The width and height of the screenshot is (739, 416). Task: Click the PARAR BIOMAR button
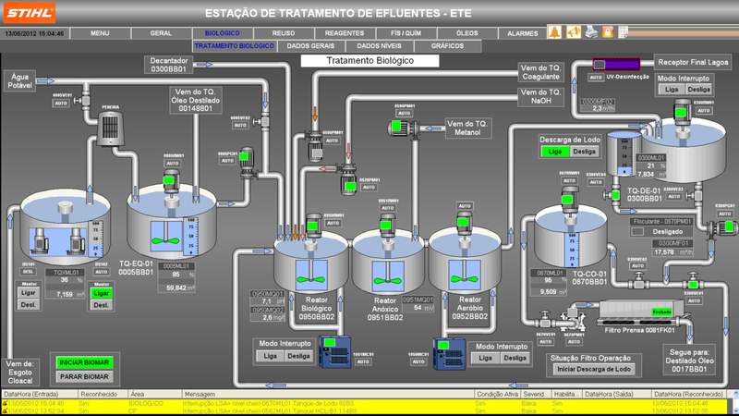coord(84,376)
